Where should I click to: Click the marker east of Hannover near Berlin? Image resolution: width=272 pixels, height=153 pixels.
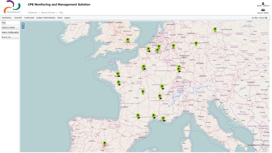click(x=215, y=29)
